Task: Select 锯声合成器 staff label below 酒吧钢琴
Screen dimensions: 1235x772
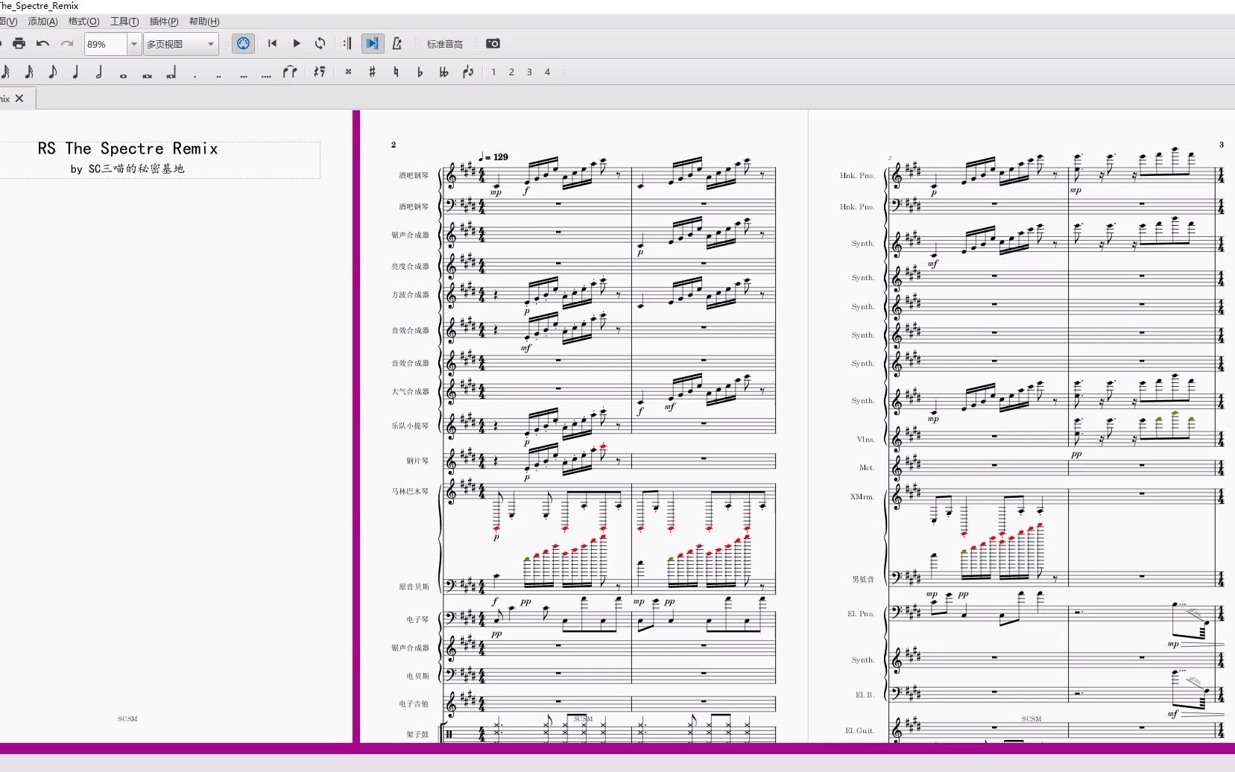Action: pyautogui.click(x=411, y=235)
